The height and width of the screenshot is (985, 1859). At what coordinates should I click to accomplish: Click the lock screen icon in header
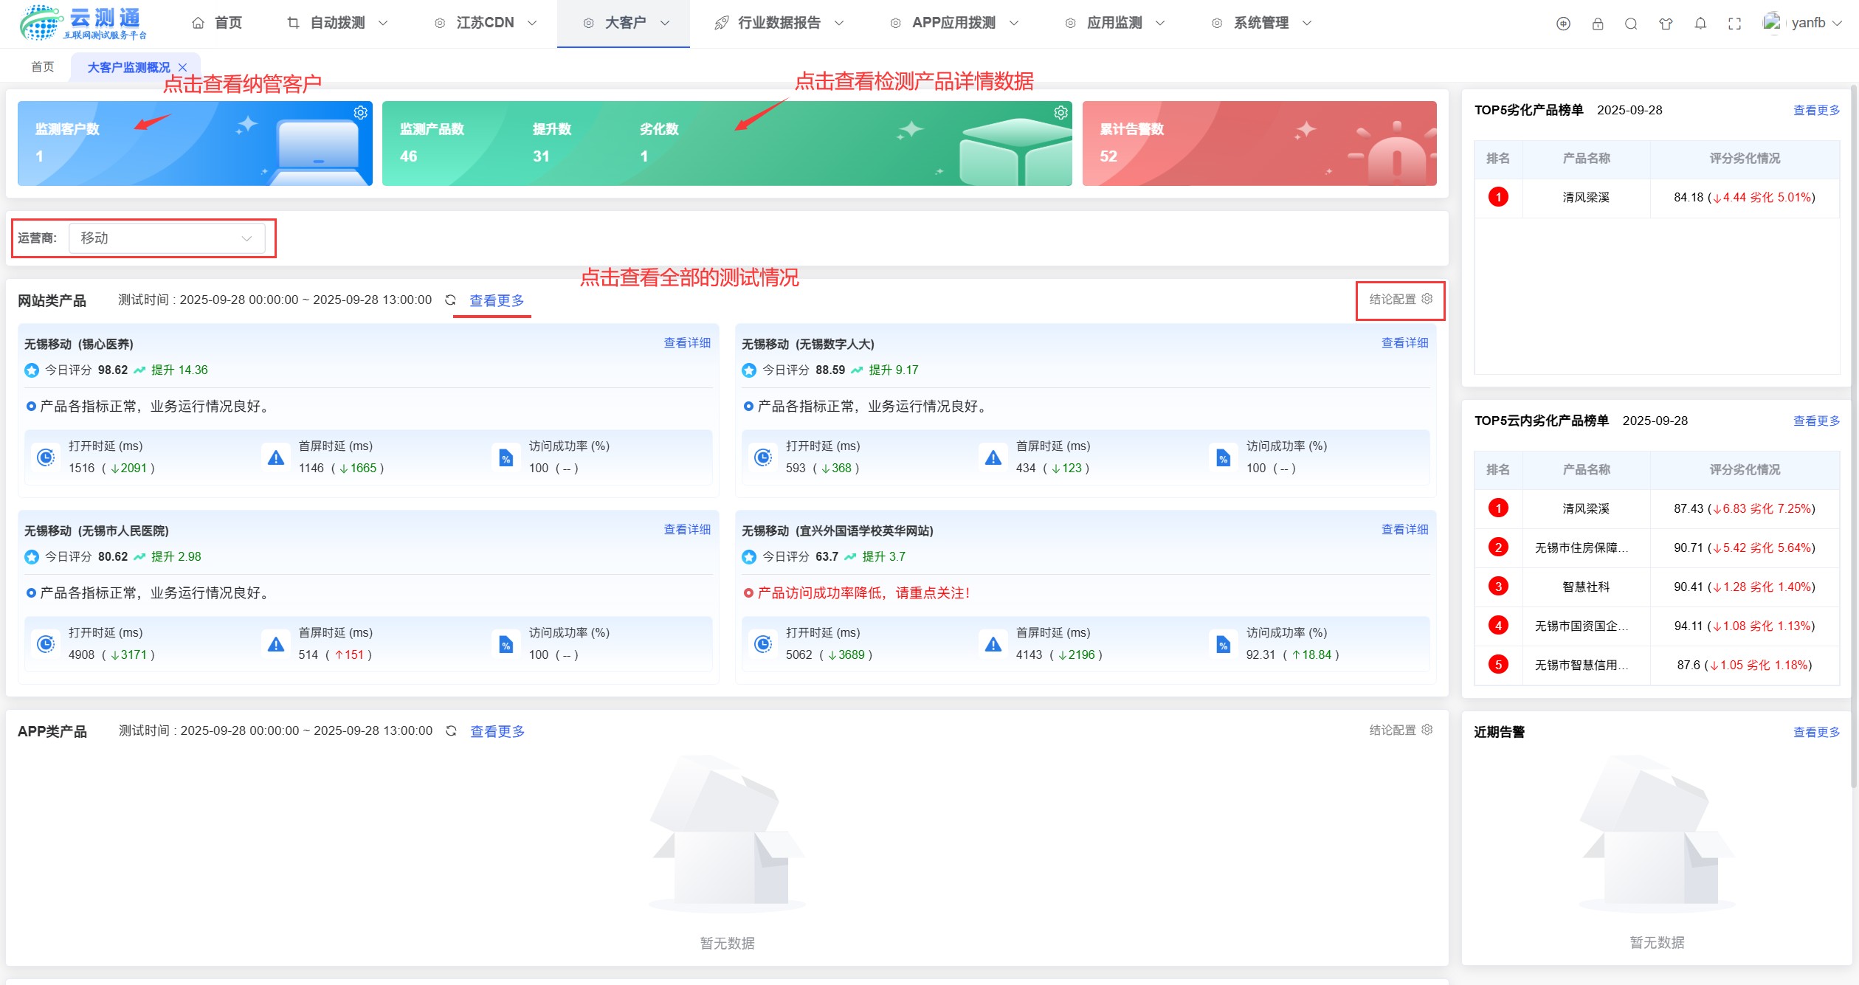click(x=1597, y=24)
